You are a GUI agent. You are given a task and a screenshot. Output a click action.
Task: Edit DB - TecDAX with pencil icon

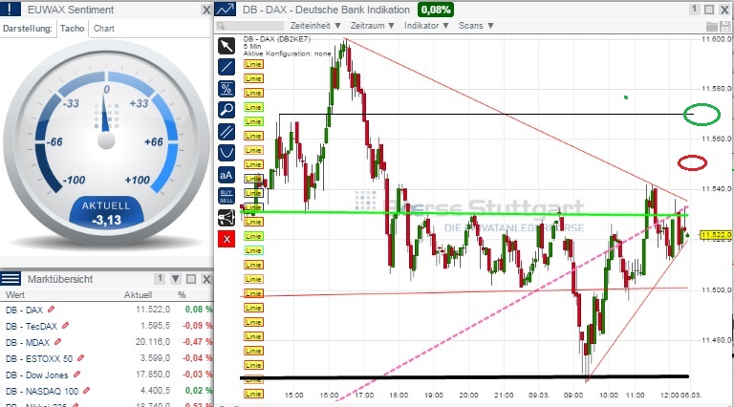(x=66, y=325)
